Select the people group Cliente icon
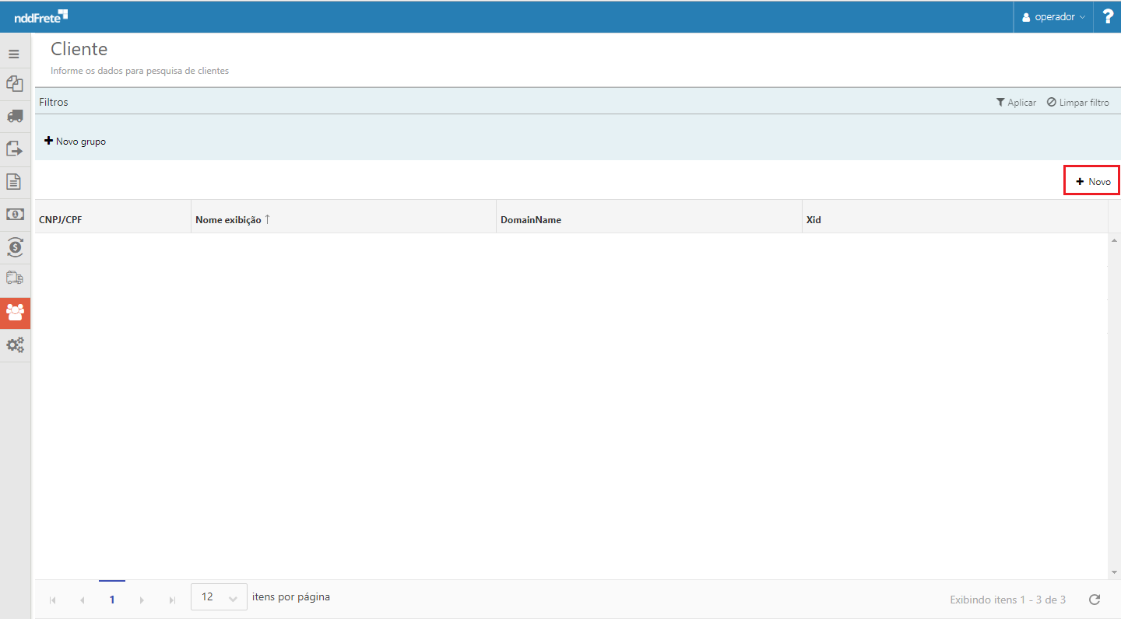This screenshot has height=619, width=1121. click(x=15, y=312)
